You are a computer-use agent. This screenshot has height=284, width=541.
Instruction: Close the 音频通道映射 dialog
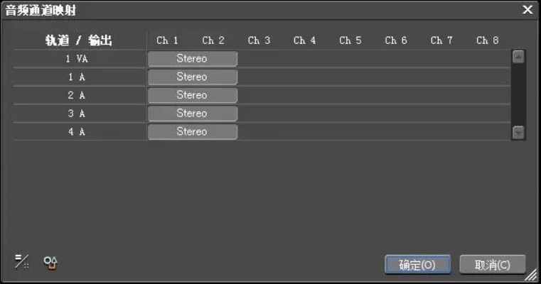(527, 9)
